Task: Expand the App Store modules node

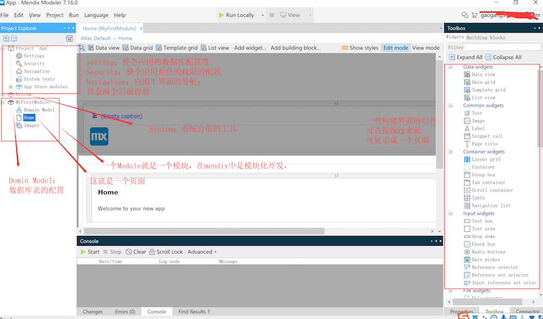Action: (11, 86)
